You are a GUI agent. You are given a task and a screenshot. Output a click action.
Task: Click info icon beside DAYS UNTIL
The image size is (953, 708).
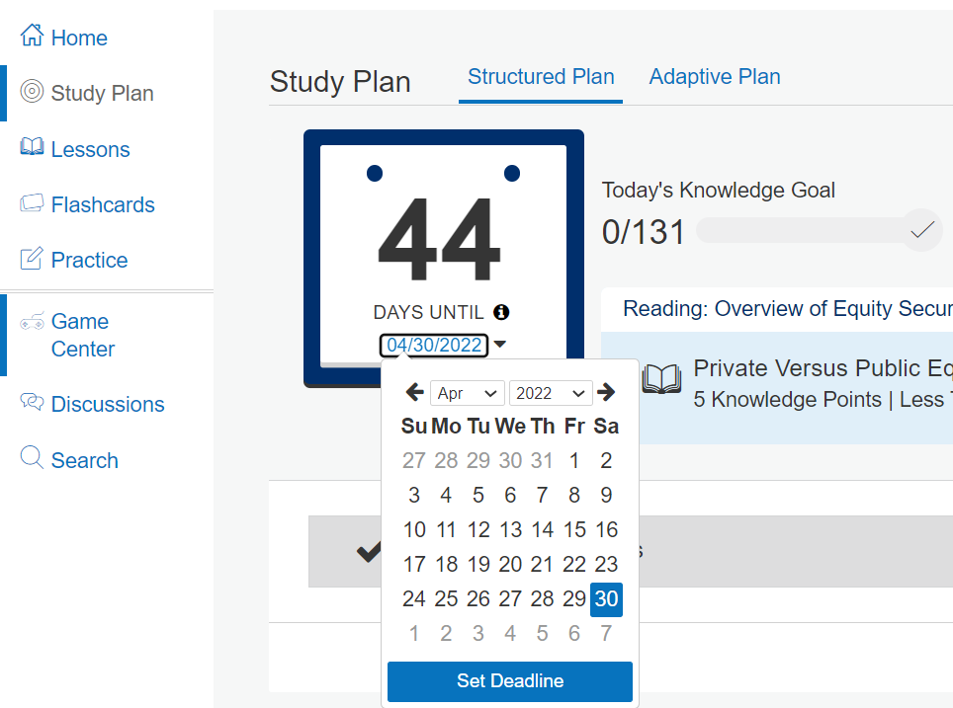coord(501,312)
